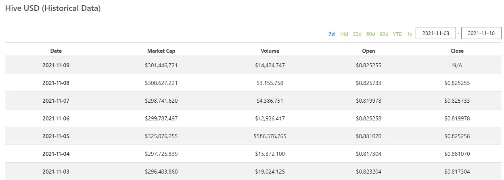
Task: Click the Open column header
Action: (368, 51)
